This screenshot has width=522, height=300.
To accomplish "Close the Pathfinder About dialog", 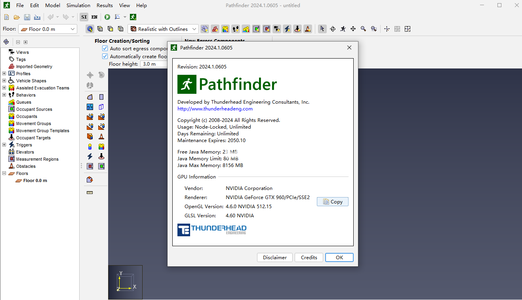I will point(349,47).
